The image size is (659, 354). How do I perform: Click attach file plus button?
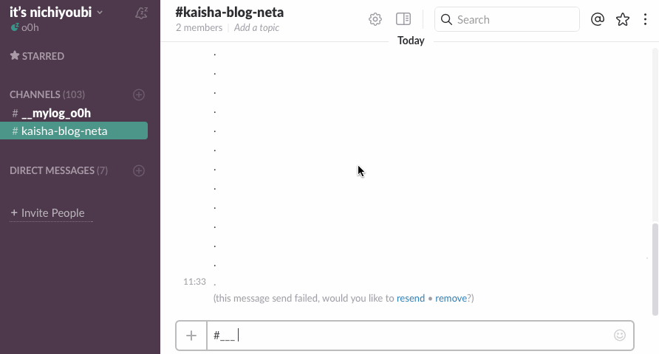tap(191, 336)
